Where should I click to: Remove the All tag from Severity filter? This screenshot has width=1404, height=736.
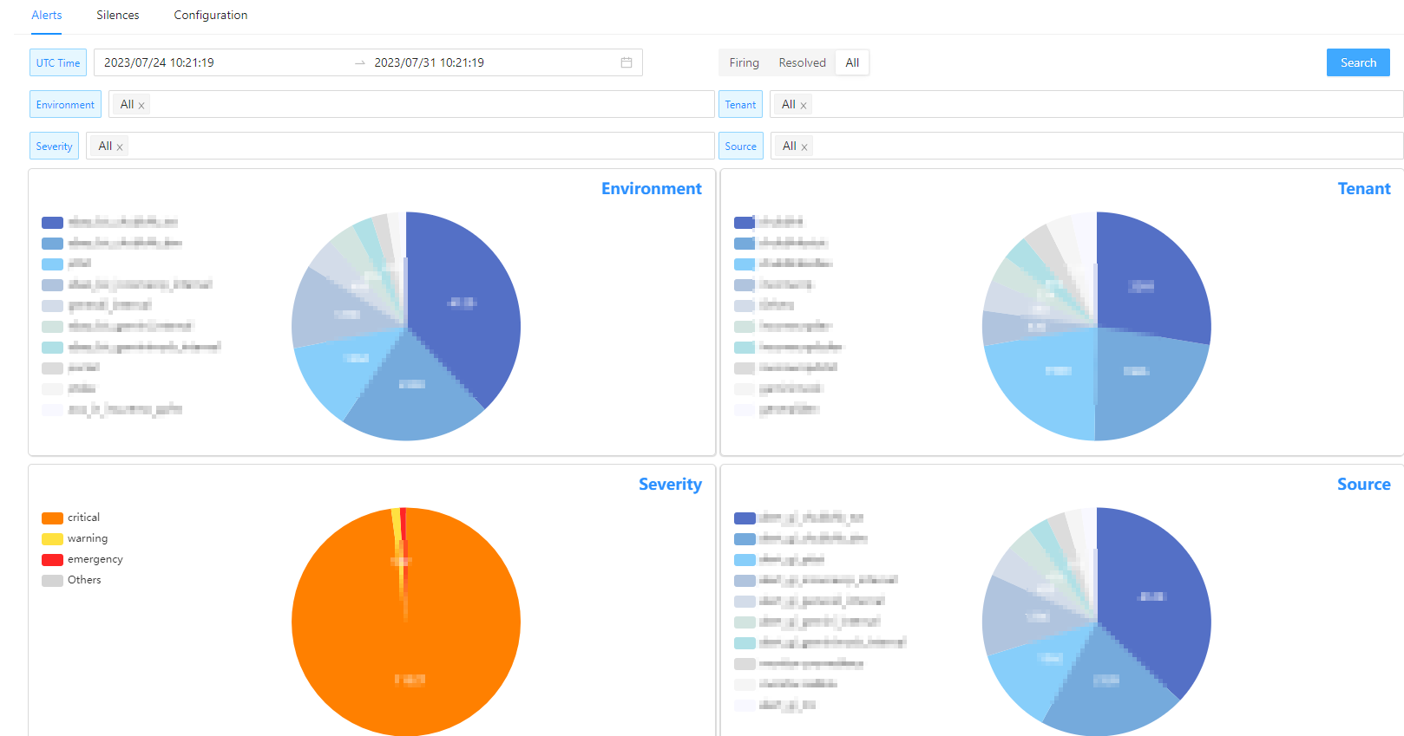click(x=120, y=147)
